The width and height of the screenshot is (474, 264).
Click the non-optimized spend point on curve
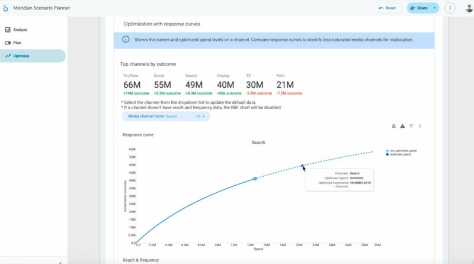(x=255, y=179)
